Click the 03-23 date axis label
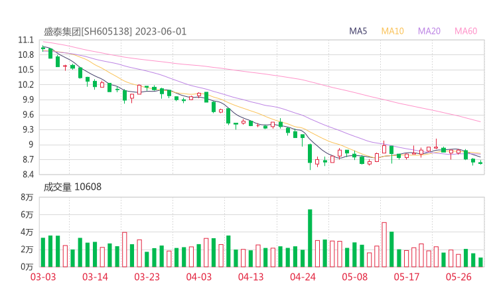This screenshot has height=292, width=491. pos(147,277)
